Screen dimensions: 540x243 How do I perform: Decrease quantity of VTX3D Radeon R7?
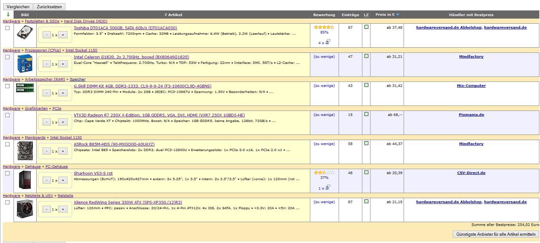point(47,122)
